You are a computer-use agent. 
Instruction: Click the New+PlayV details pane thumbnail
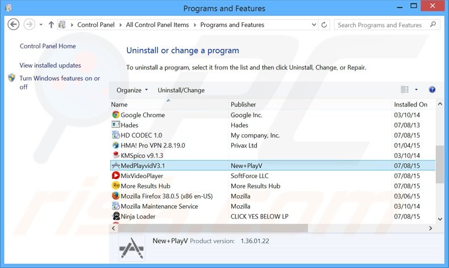131,248
